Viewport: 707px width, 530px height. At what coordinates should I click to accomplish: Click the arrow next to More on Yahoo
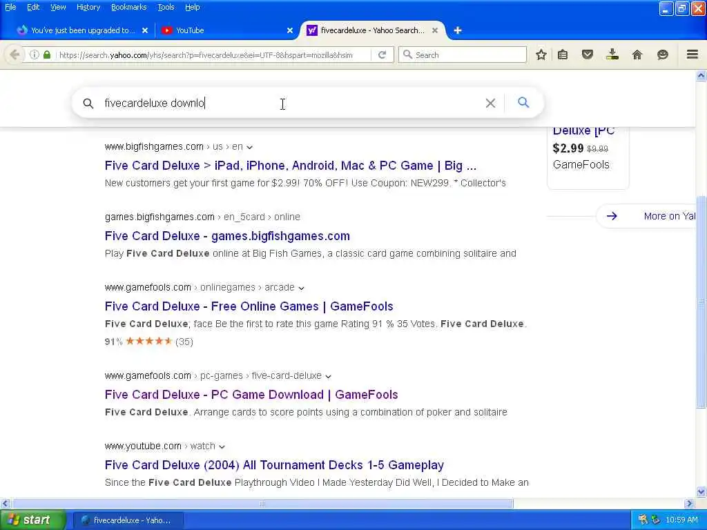612,216
